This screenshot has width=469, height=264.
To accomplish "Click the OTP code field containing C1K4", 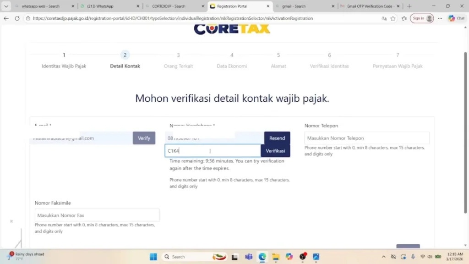I will [x=213, y=150].
